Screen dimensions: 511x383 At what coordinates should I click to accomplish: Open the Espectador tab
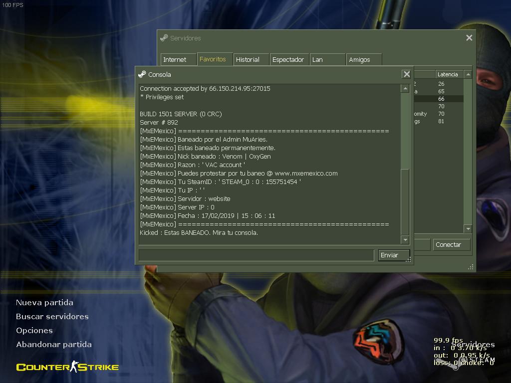(x=289, y=60)
